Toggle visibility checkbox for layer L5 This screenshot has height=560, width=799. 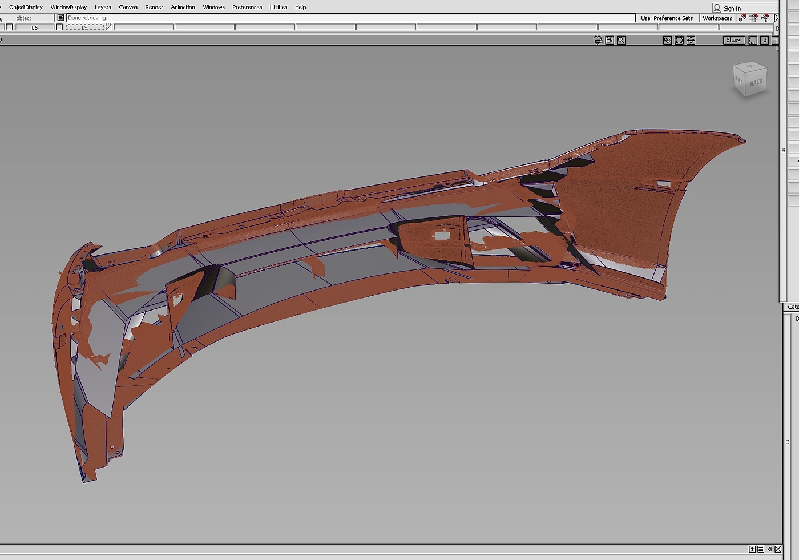click(59, 27)
